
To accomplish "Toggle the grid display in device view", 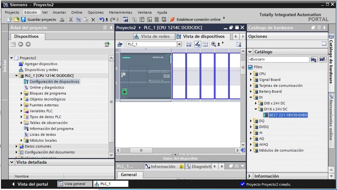I will pos(205,44).
